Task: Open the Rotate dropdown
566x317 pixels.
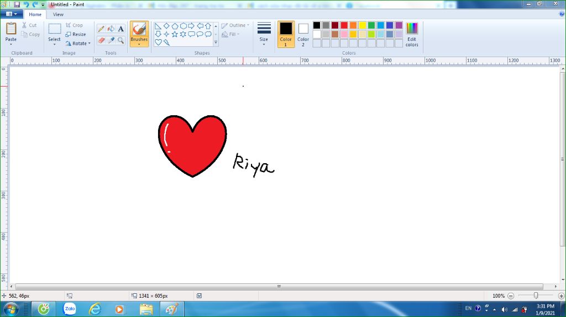Action: tap(78, 43)
